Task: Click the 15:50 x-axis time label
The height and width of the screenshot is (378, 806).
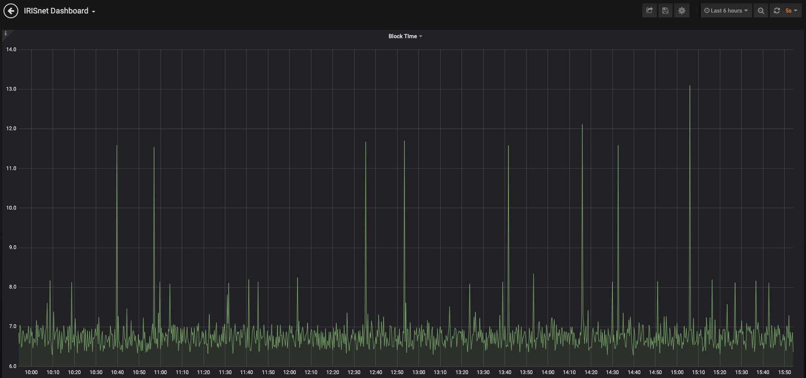Action: pos(785,372)
